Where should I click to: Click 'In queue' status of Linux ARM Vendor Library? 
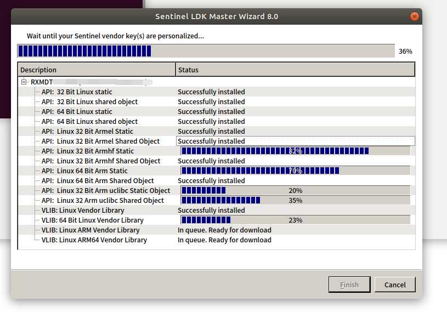click(x=224, y=230)
